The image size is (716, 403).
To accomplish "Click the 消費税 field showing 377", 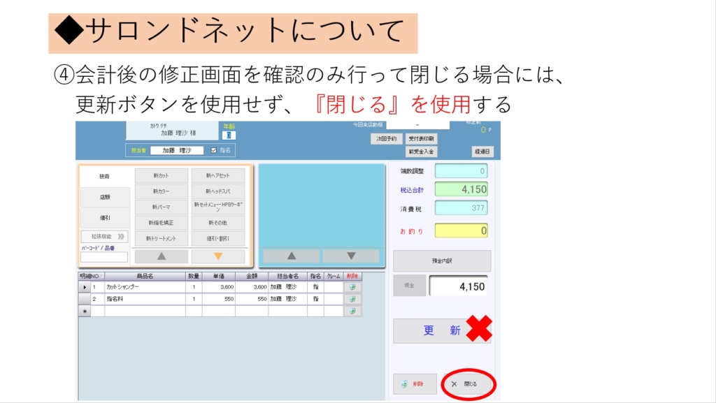I will [461, 208].
